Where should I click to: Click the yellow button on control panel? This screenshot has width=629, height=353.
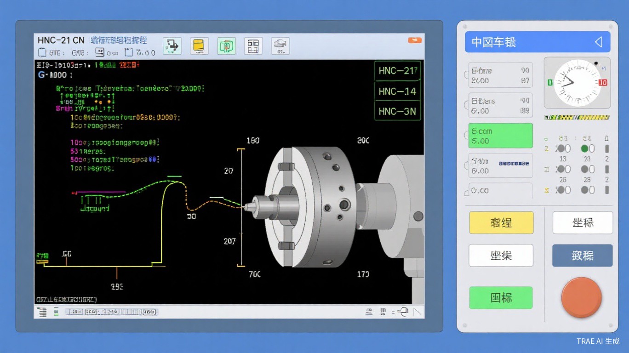pos(501,223)
